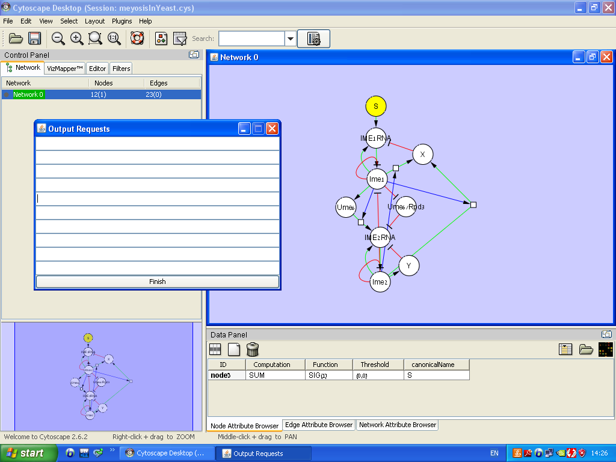Float the Control Panel window icon
Screen dimensions: 616x462
click(x=194, y=55)
